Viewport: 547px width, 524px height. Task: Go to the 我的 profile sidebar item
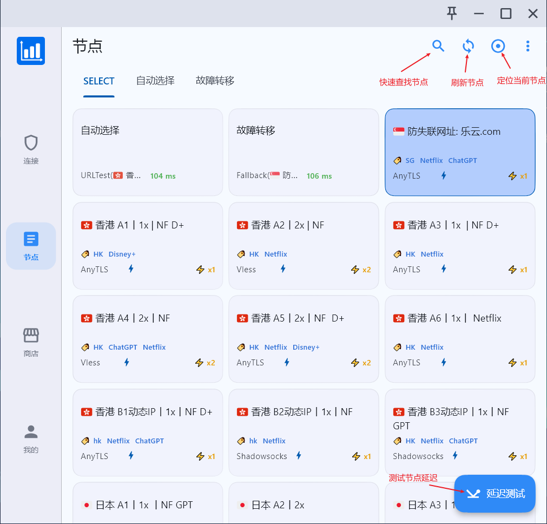[31, 439]
